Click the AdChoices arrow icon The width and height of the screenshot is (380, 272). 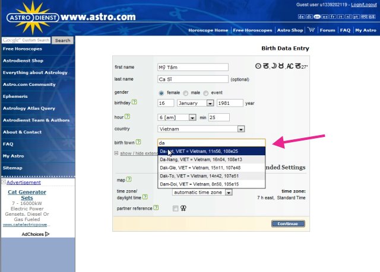coord(47,234)
